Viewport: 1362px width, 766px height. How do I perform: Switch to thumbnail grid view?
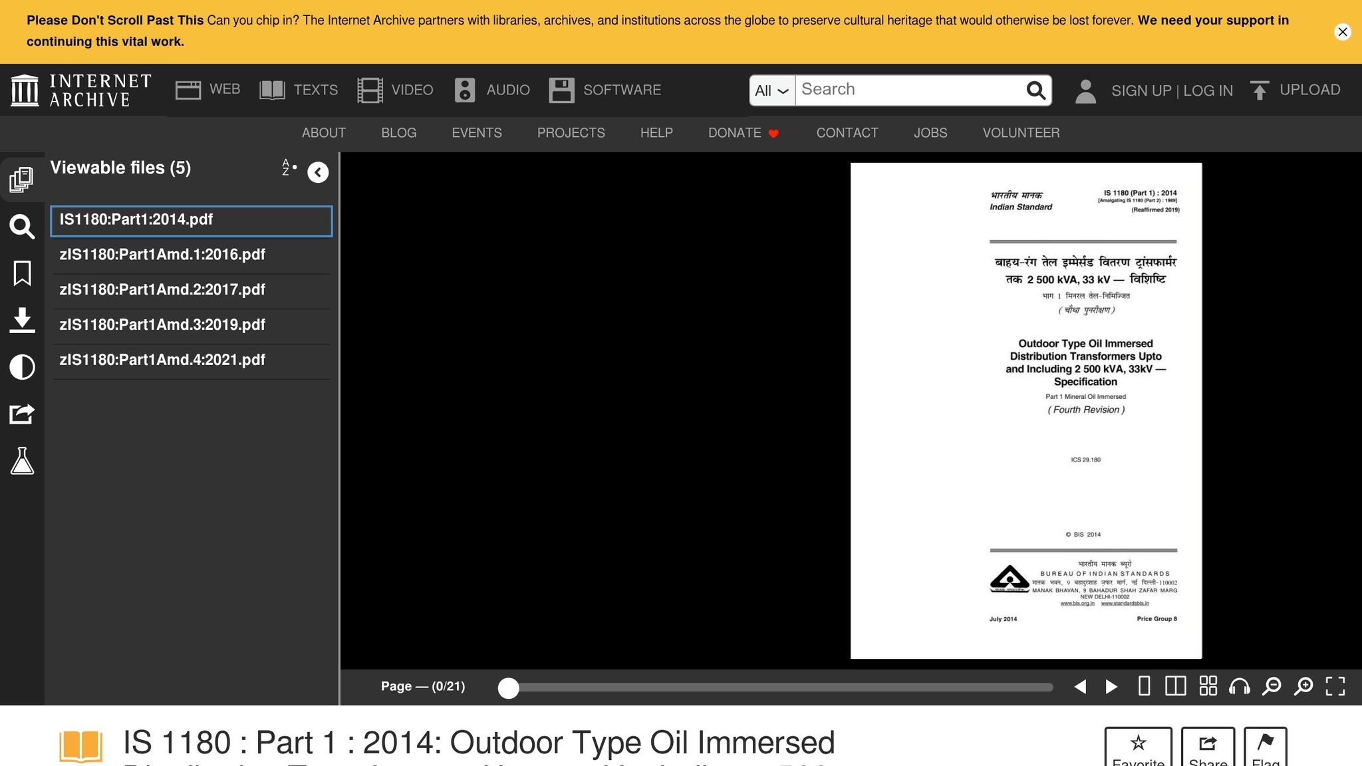coord(1208,686)
